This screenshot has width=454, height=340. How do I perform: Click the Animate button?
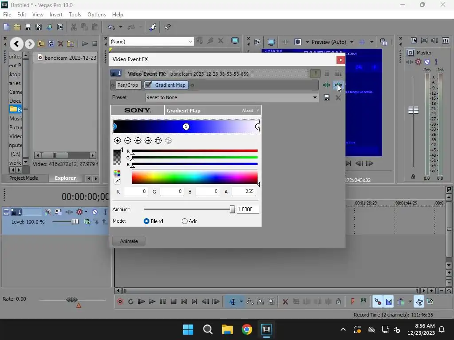click(x=129, y=241)
